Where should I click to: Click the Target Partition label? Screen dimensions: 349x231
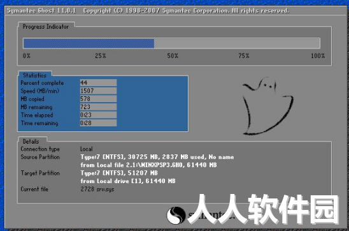tap(40, 173)
